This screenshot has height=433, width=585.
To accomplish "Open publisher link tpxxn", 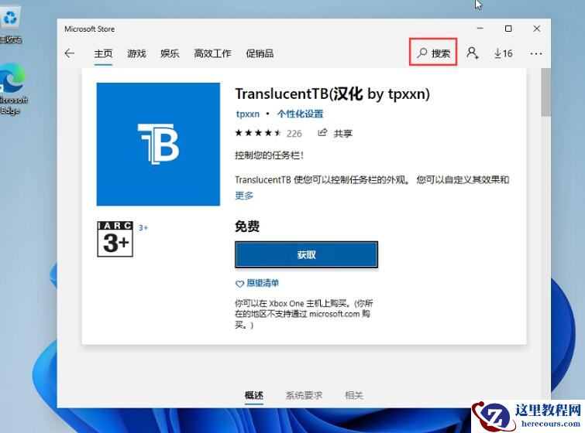I will click(x=248, y=114).
